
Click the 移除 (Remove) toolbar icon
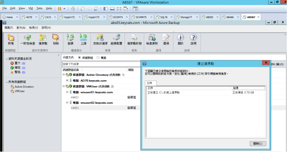tap(56, 39)
